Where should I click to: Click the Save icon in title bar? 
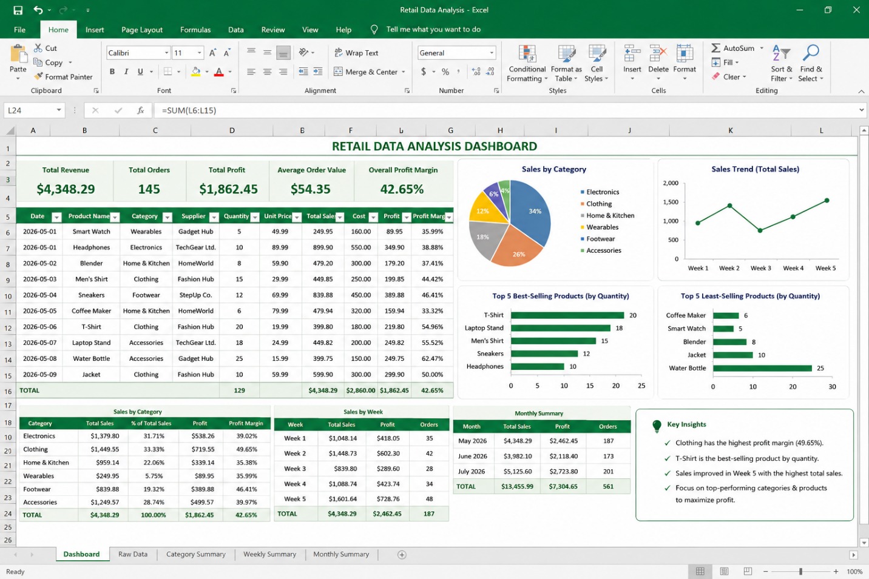coord(18,10)
